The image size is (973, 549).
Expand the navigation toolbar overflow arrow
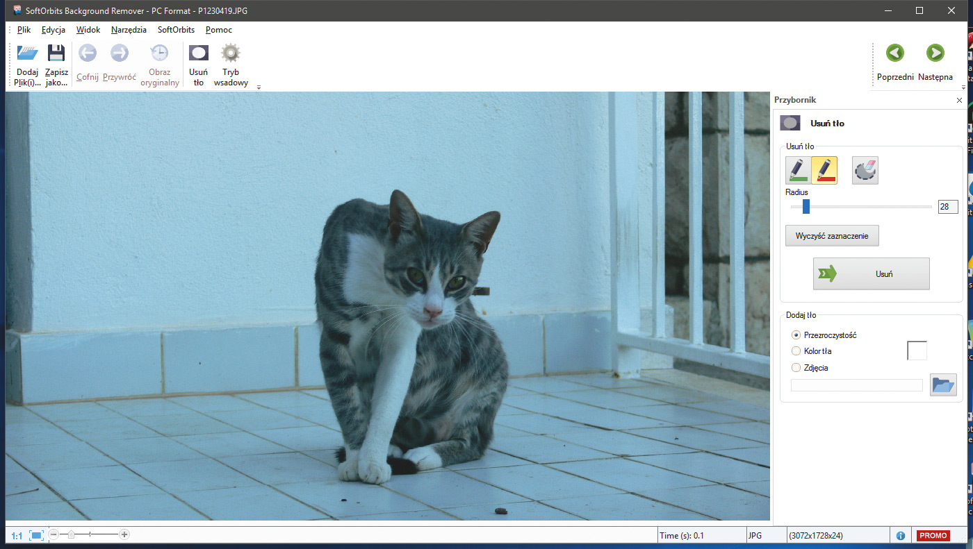tap(964, 87)
